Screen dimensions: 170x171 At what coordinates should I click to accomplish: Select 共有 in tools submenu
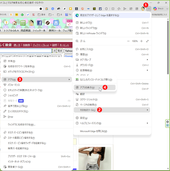click(x=37, y=61)
